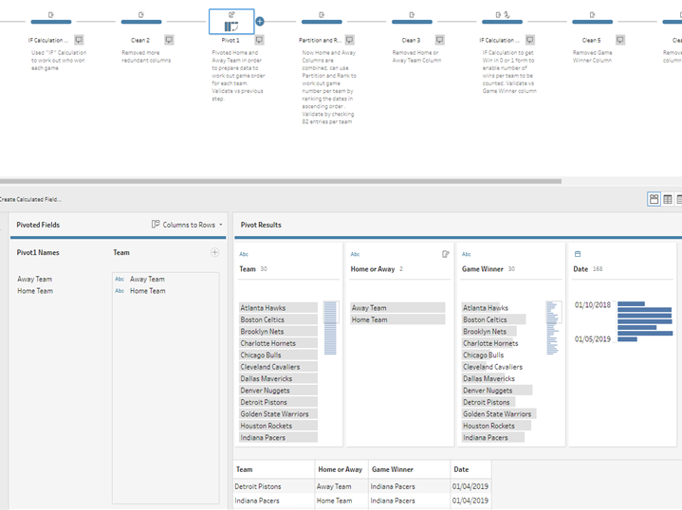Click the edit icon on Home or Away
Image resolution: width=682 pixels, height=510 pixels.
click(446, 254)
